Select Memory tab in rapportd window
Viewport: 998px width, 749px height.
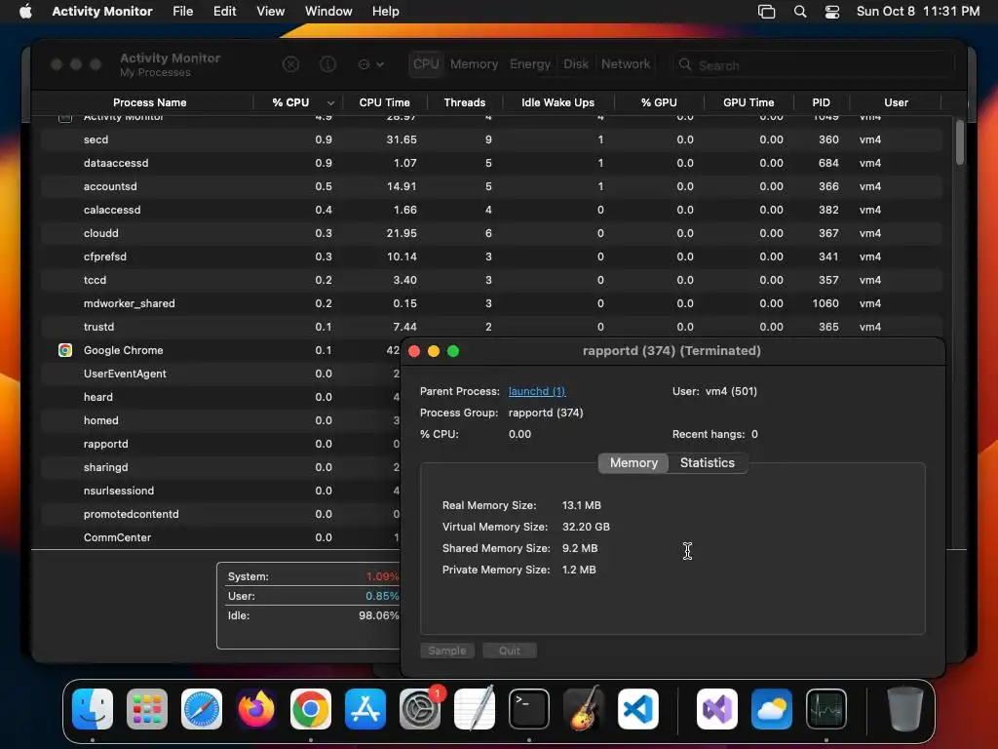[633, 463]
